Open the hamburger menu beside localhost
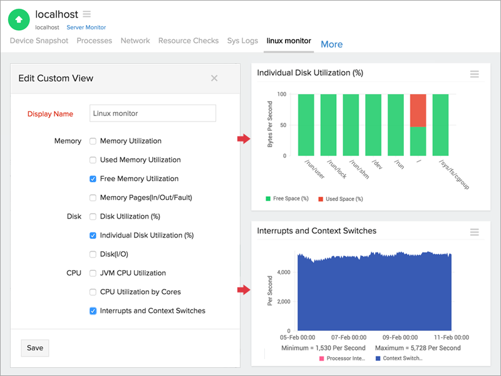 86,14
